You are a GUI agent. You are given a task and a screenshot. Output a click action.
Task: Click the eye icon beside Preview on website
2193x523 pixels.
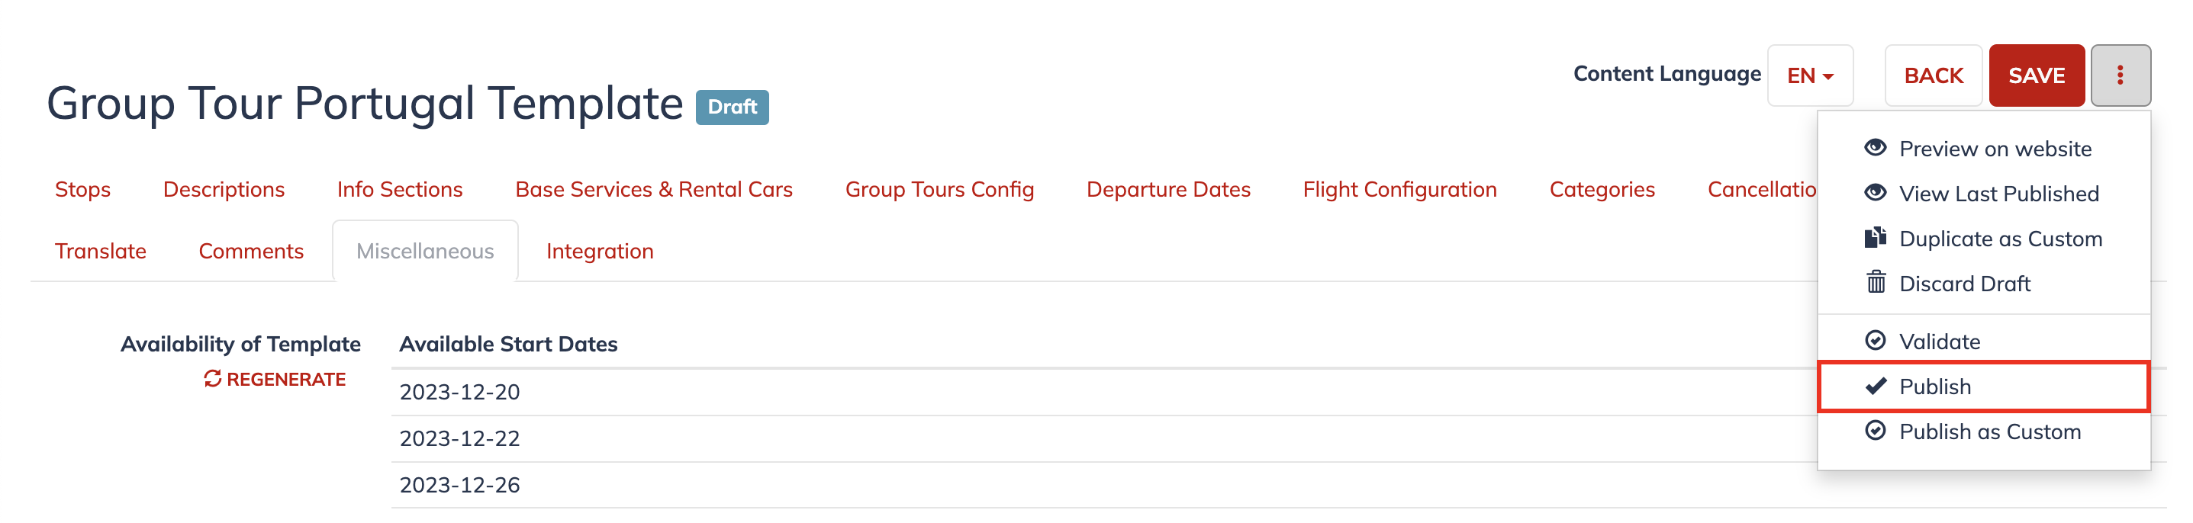pos(1875,148)
